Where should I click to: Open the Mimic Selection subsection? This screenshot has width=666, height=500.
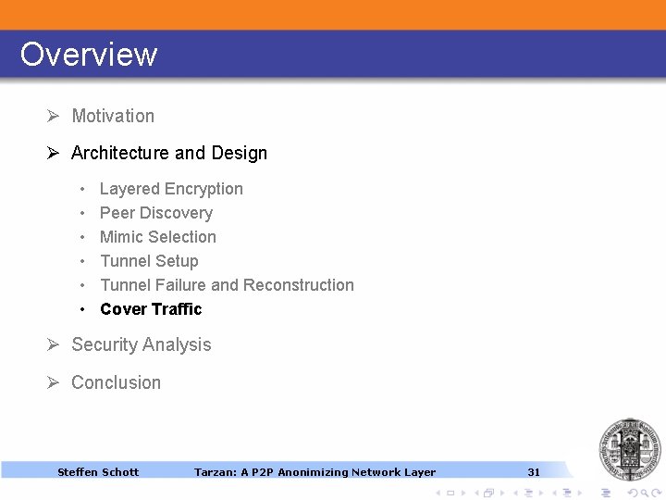158,237
